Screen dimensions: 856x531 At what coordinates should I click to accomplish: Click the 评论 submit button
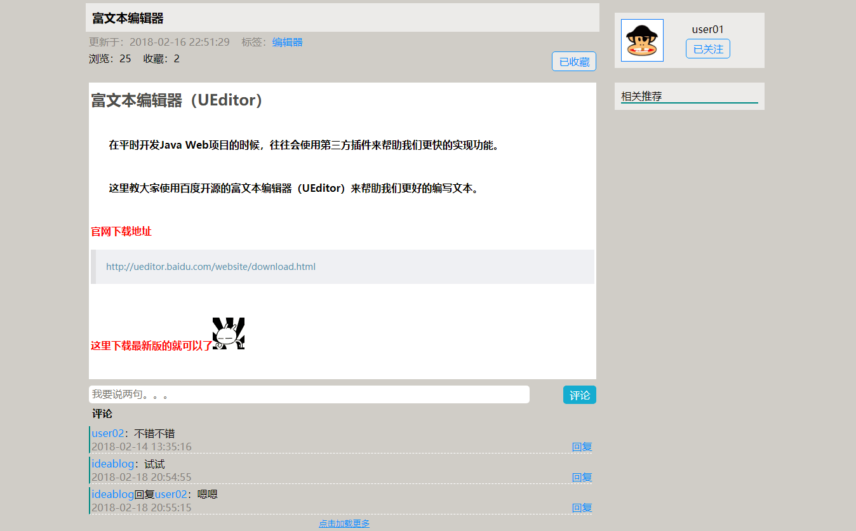pos(580,395)
